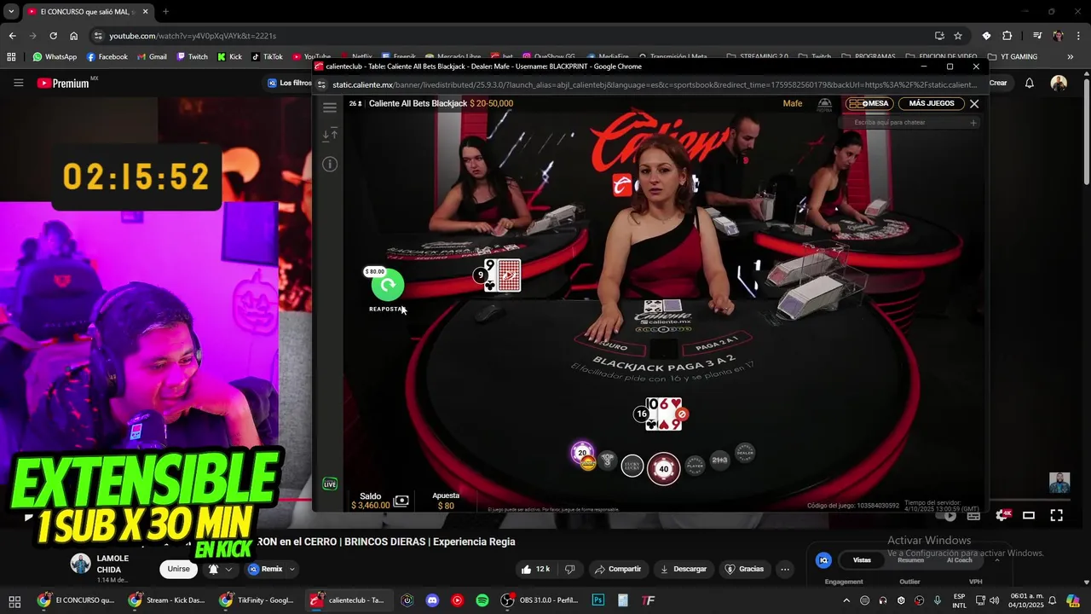Open Gmail bookmark
Screen dimensions: 1091x614
coord(151,56)
